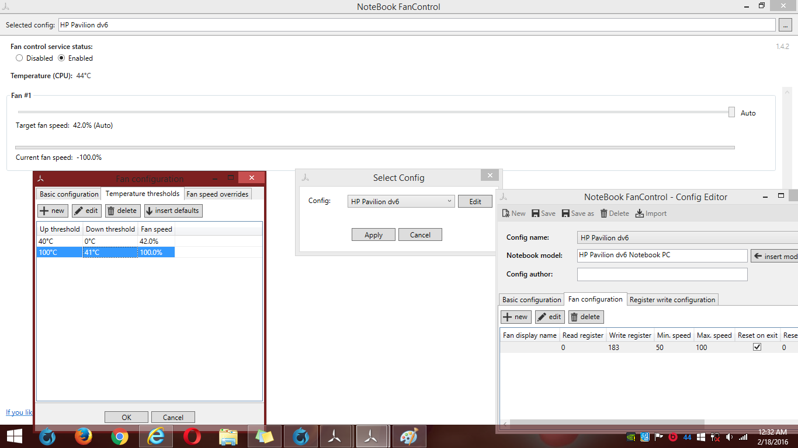Select the Disabled service status radio button

coord(19,58)
